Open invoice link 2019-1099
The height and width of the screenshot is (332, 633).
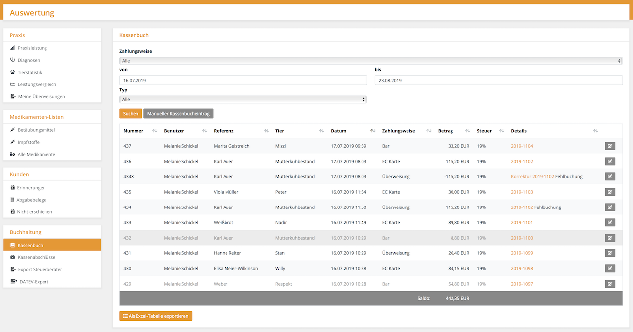[x=522, y=253]
